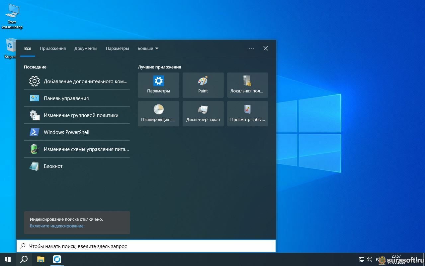Launch Диспетчер задач tile

click(203, 114)
